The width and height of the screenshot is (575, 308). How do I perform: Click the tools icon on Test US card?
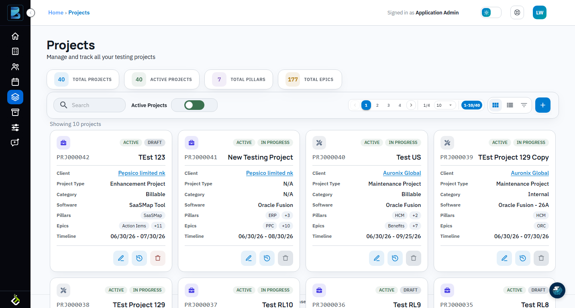[319, 143]
